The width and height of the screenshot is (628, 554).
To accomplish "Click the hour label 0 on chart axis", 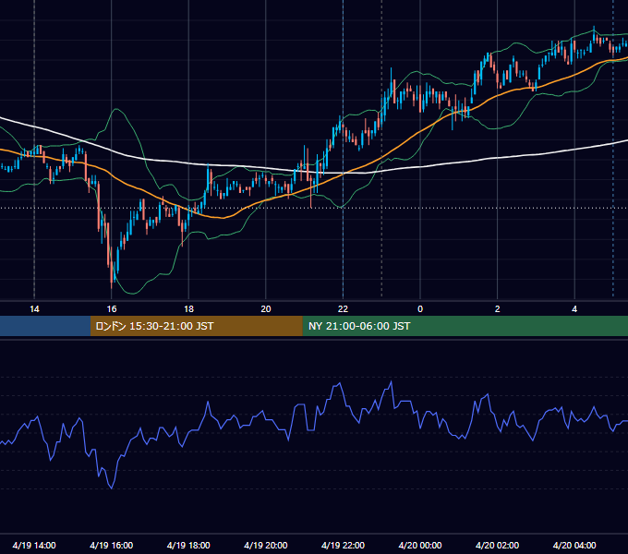I will click(420, 309).
